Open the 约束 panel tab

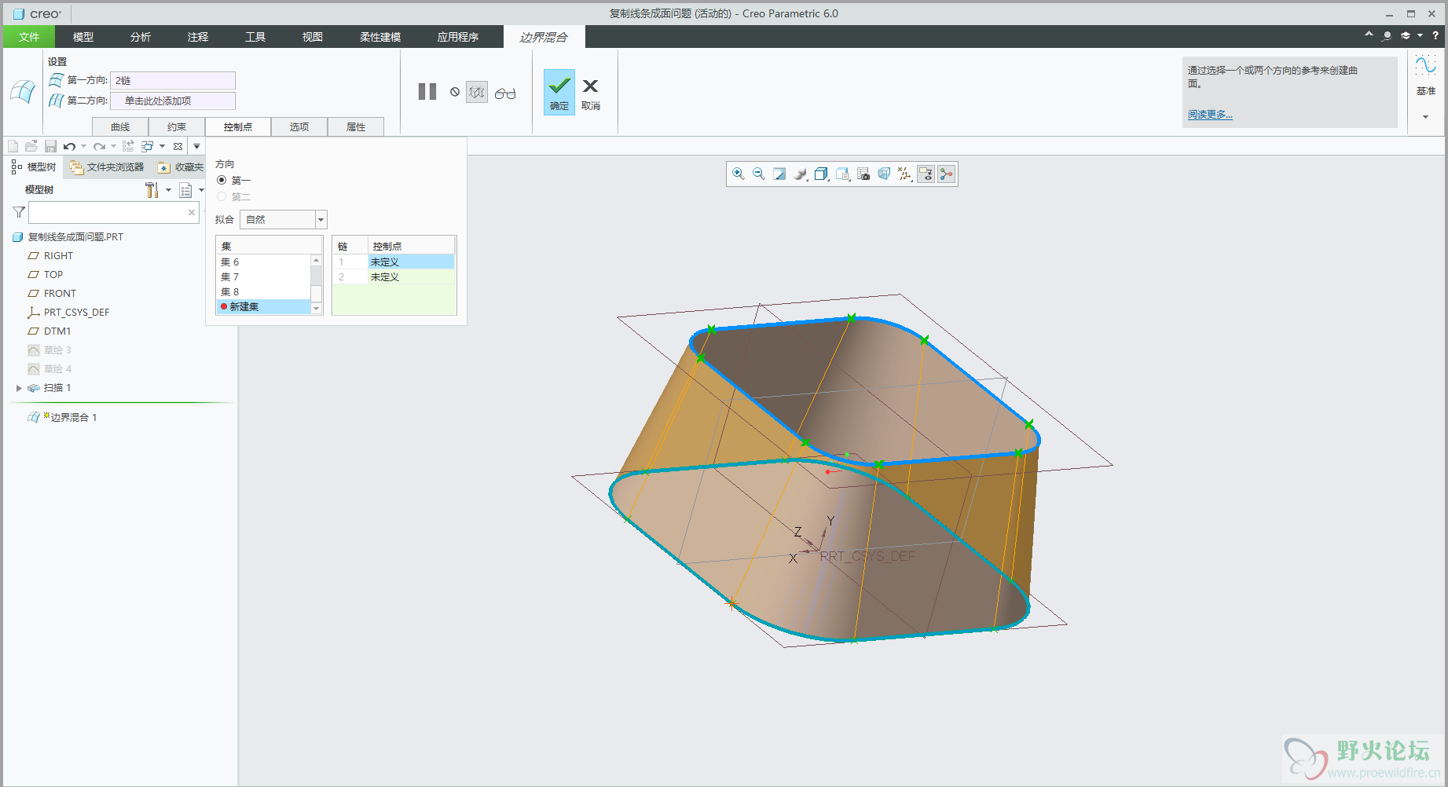pos(177,126)
